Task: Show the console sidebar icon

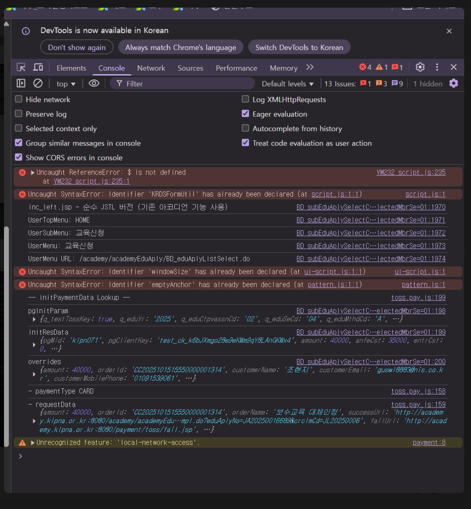Action: coord(21,83)
